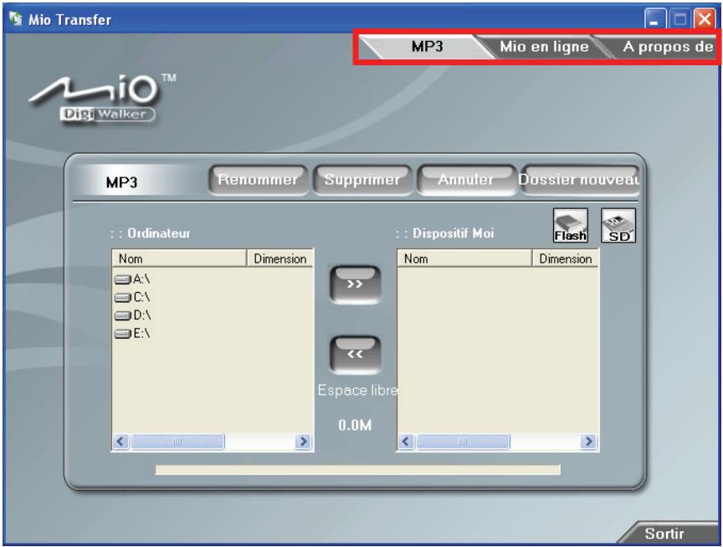Click the 0.0M free space value
Image resolution: width=723 pixels, height=547 pixels.
point(355,425)
